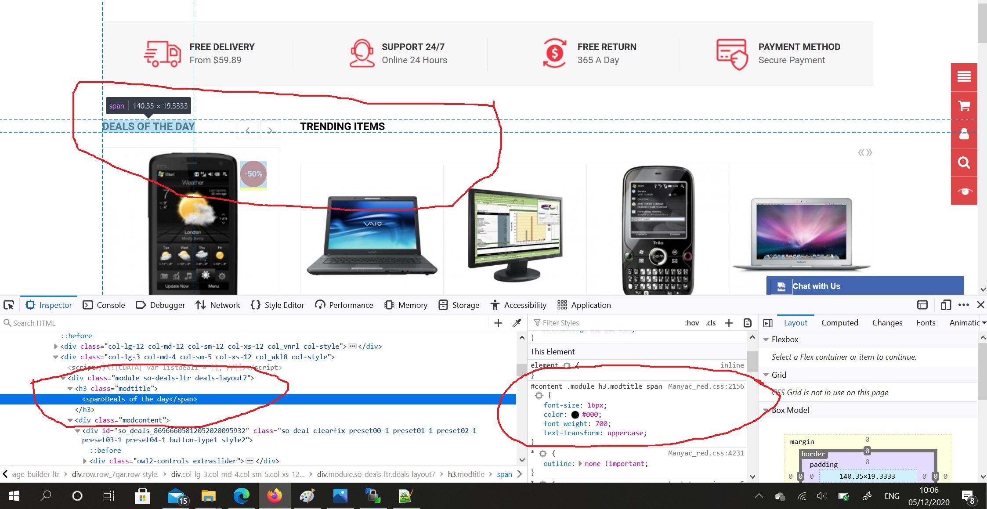The image size is (987, 509).
Task: Open the devtools three-dot options menu
Action: 964,305
